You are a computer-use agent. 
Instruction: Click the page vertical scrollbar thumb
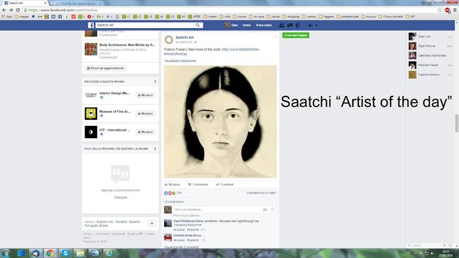(457, 123)
